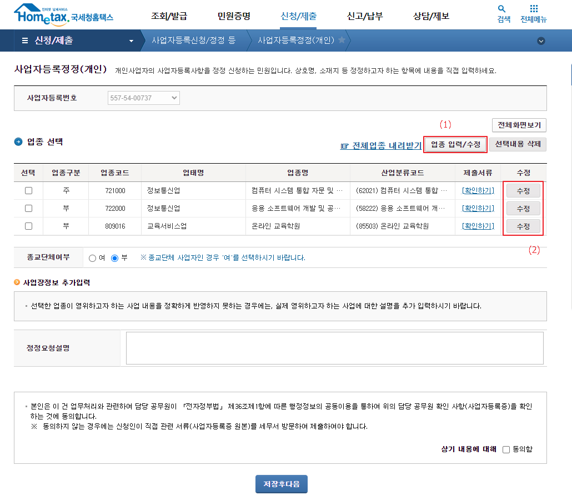572x501 pixels.
Task: Click the star favorite icon next to 사업자등록정정(개인)
Action: point(341,40)
